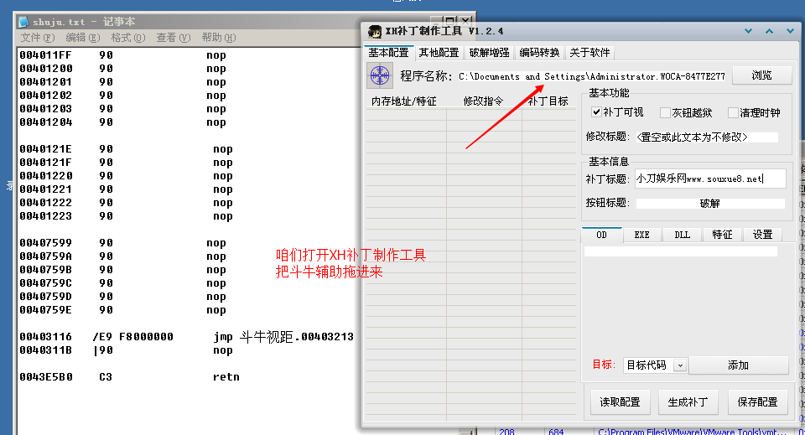Screen dimensions: 805x435
Task: Click the XH补丁制作工具 title bar icon
Action: tap(375, 31)
